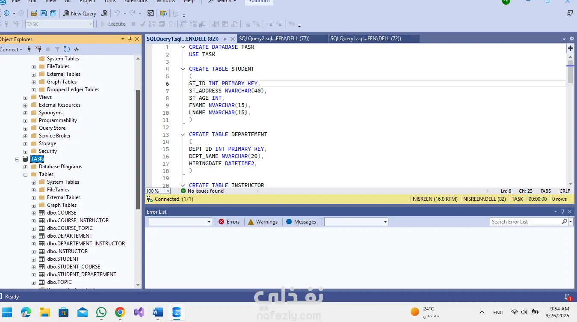This screenshot has height=322, width=577.
Task: Open Google Chrome from the taskbar
Action: [120, 312]
